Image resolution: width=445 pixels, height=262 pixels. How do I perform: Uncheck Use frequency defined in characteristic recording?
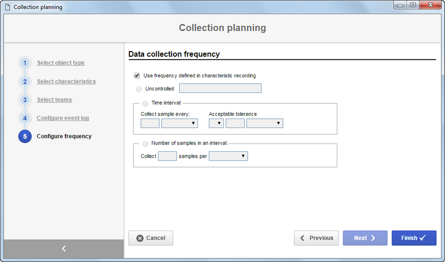tap(137, 76)
